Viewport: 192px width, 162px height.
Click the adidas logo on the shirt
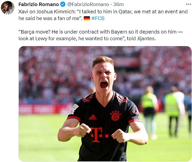93,117
